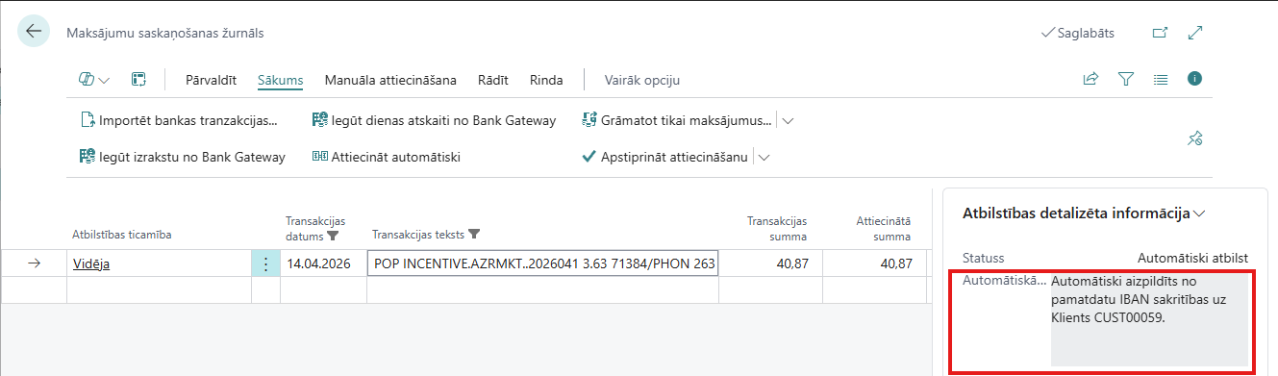Viewport: 1278px width, 376px height.
Task: Click Apstiprināt attiecināšanu
Action: click(x=665, y=157)
